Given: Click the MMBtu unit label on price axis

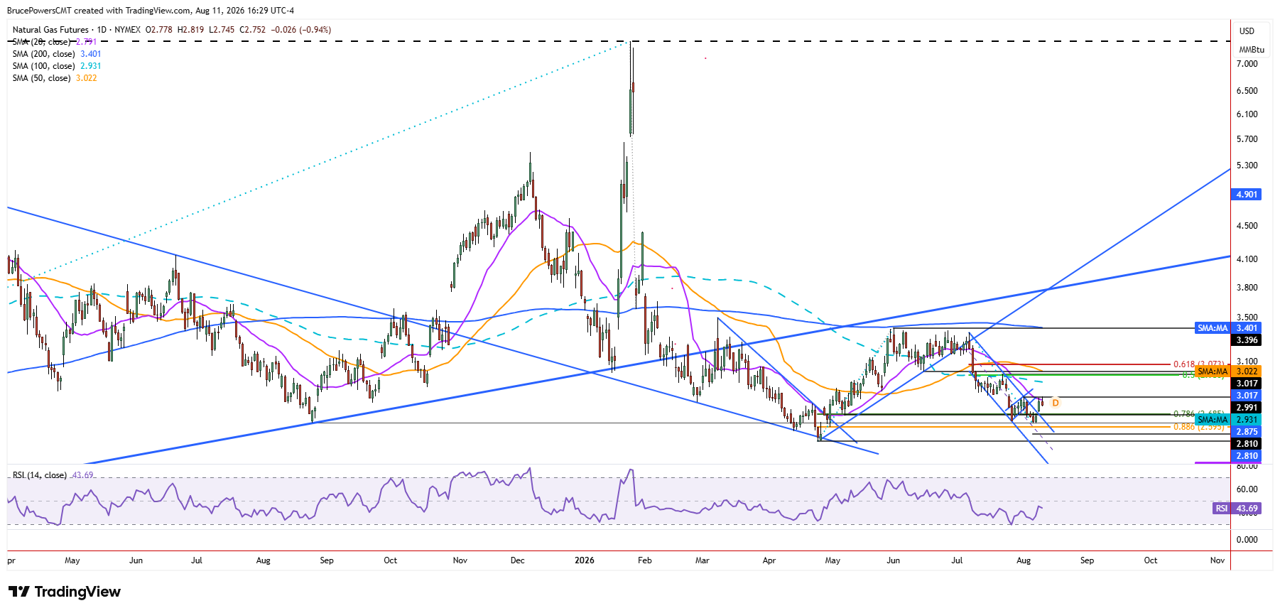Looking at the screenshot, I should (1252, 50).
